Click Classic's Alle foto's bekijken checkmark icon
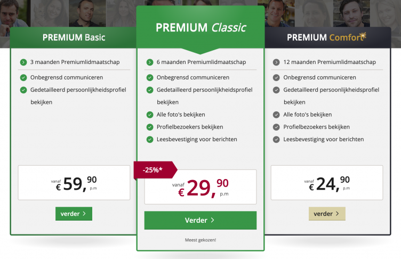This screenshot has height=259, width=401. click(x=150, y=115)
